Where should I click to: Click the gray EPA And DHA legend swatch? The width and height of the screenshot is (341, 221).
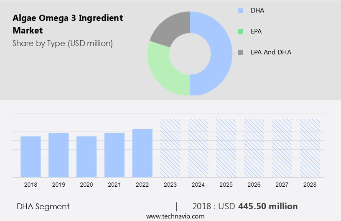[x=240, y=52]
